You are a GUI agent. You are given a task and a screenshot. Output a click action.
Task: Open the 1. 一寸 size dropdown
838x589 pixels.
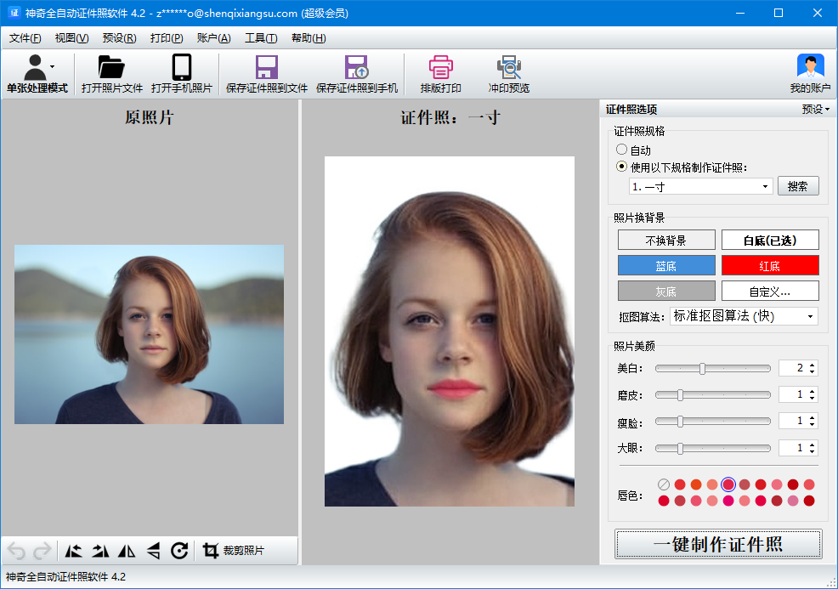tap(701, 186)
